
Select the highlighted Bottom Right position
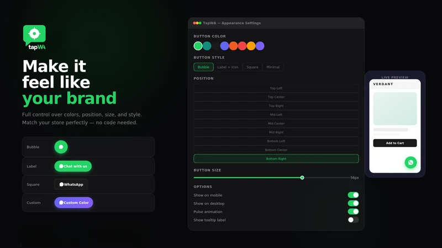[x=276, y=159]
